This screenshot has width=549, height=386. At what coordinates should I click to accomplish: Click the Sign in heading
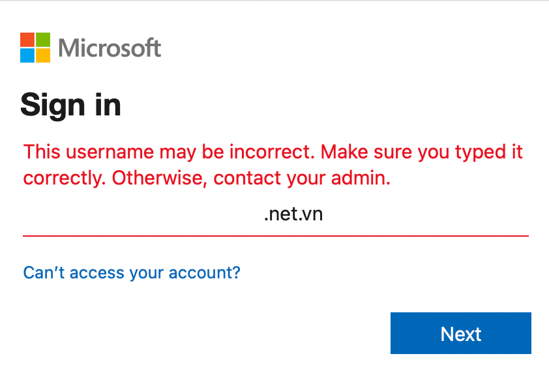(70, 105)
